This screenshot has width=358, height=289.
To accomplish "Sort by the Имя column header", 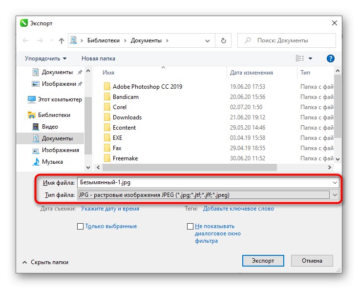I will [x=108, y=73].
